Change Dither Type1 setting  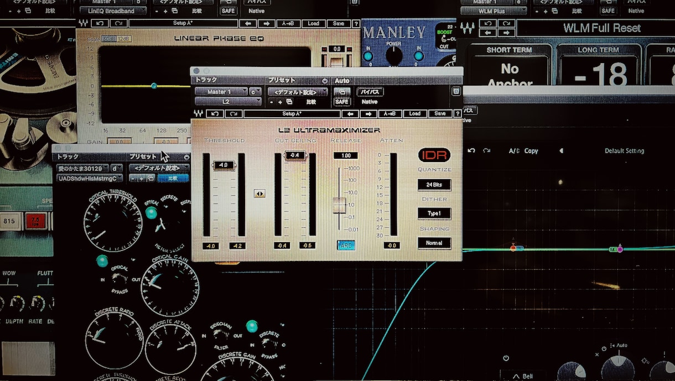point(434,213)
